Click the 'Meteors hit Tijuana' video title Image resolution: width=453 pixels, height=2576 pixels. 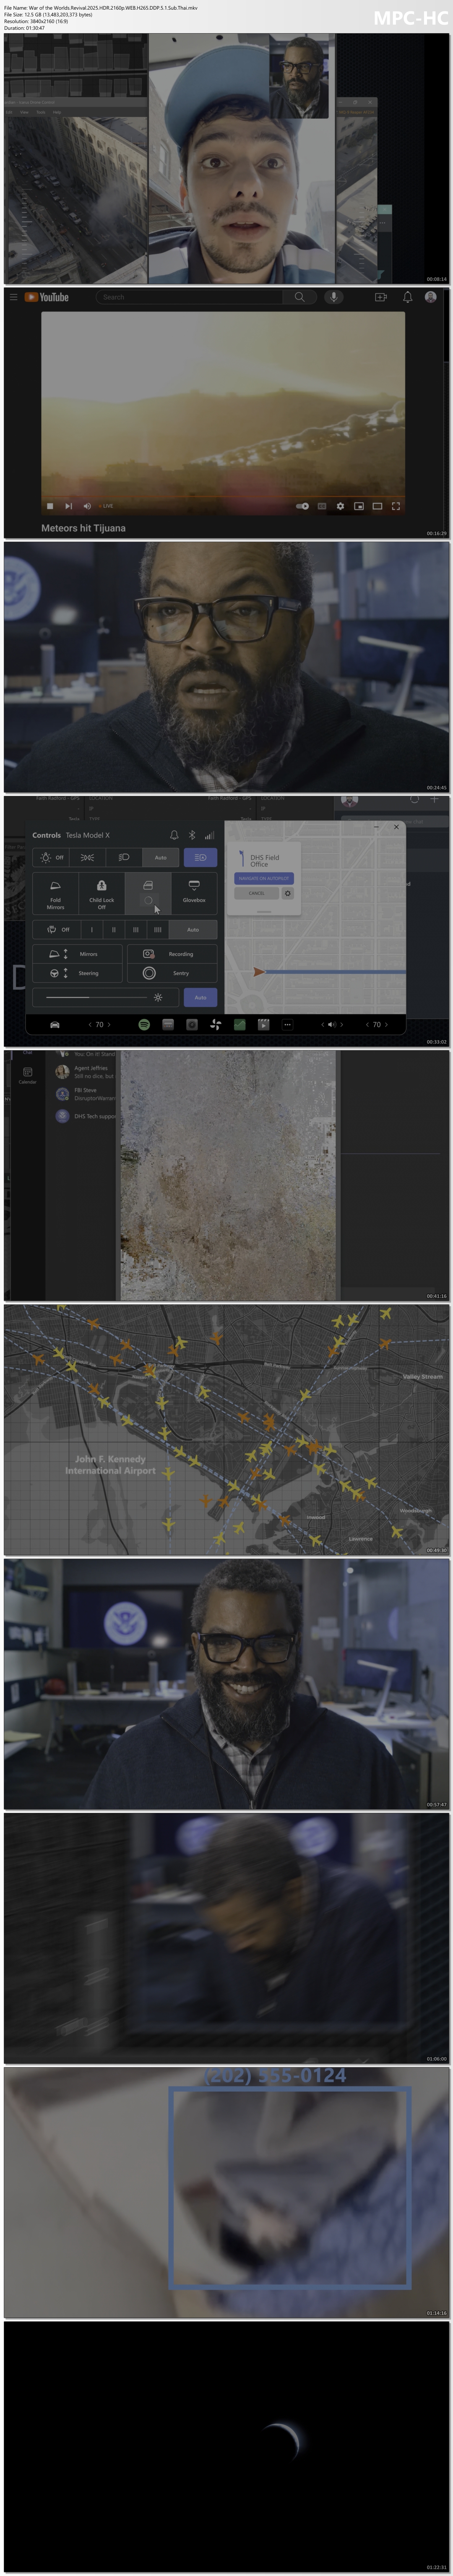pos(83,528)
